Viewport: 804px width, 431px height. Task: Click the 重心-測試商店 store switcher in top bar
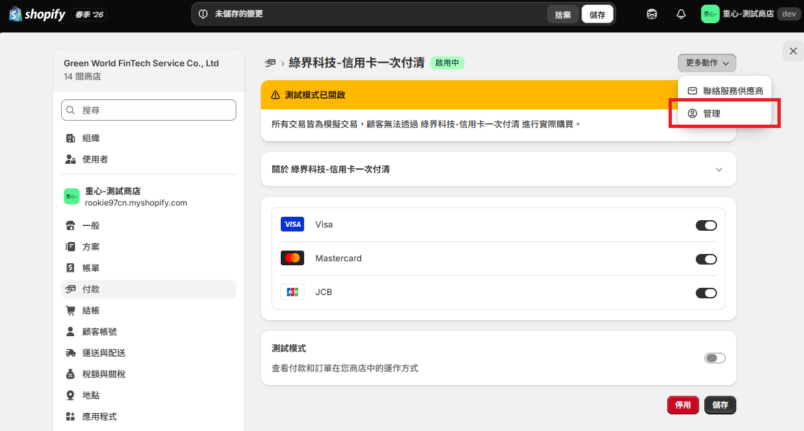pyautogui.click(x=751, y=14)
